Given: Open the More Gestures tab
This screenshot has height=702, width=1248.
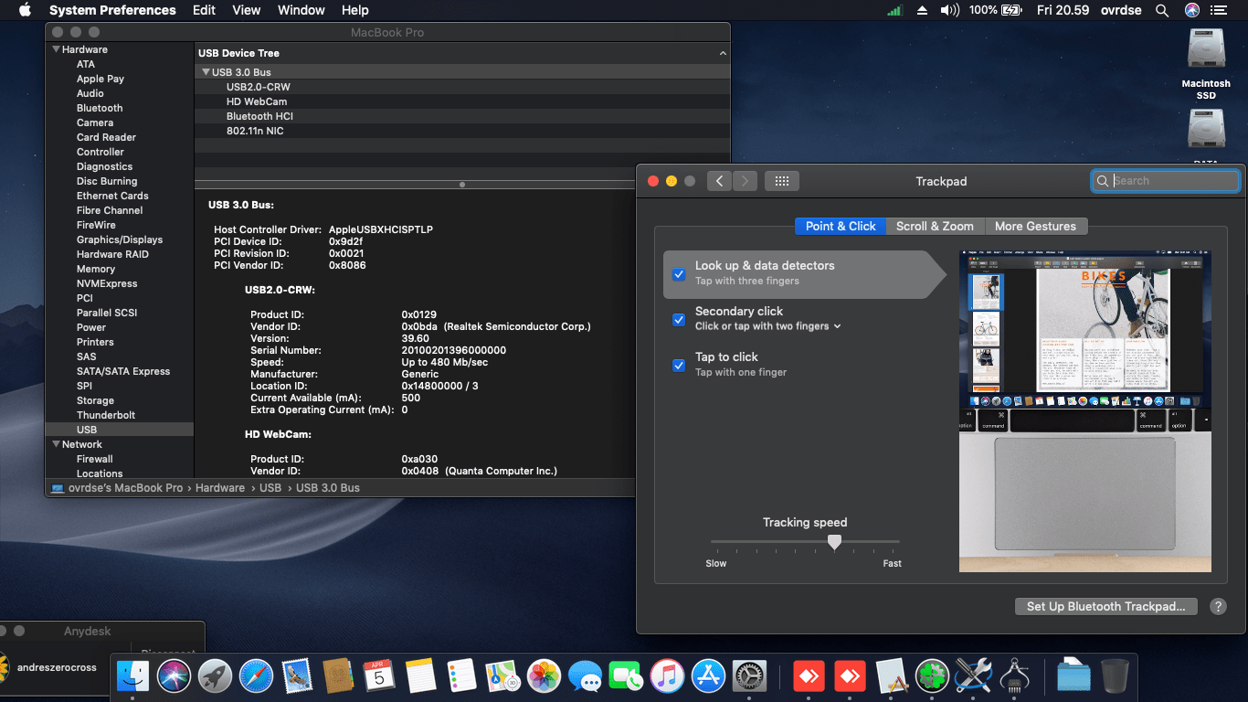Looking at the screenshot, I should [1035, 226].
